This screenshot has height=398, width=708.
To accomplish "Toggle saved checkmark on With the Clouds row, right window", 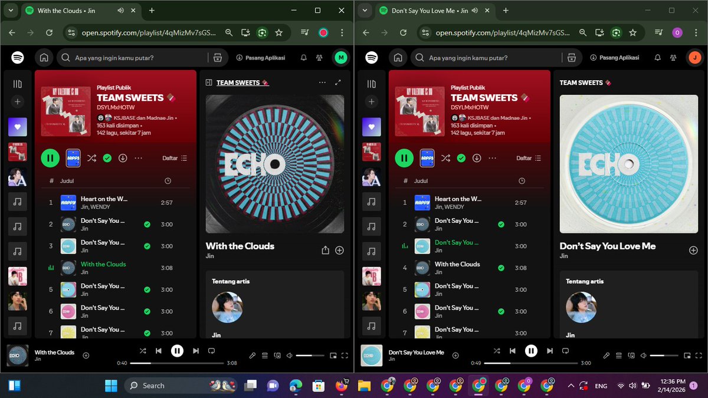I will point(501,268).
